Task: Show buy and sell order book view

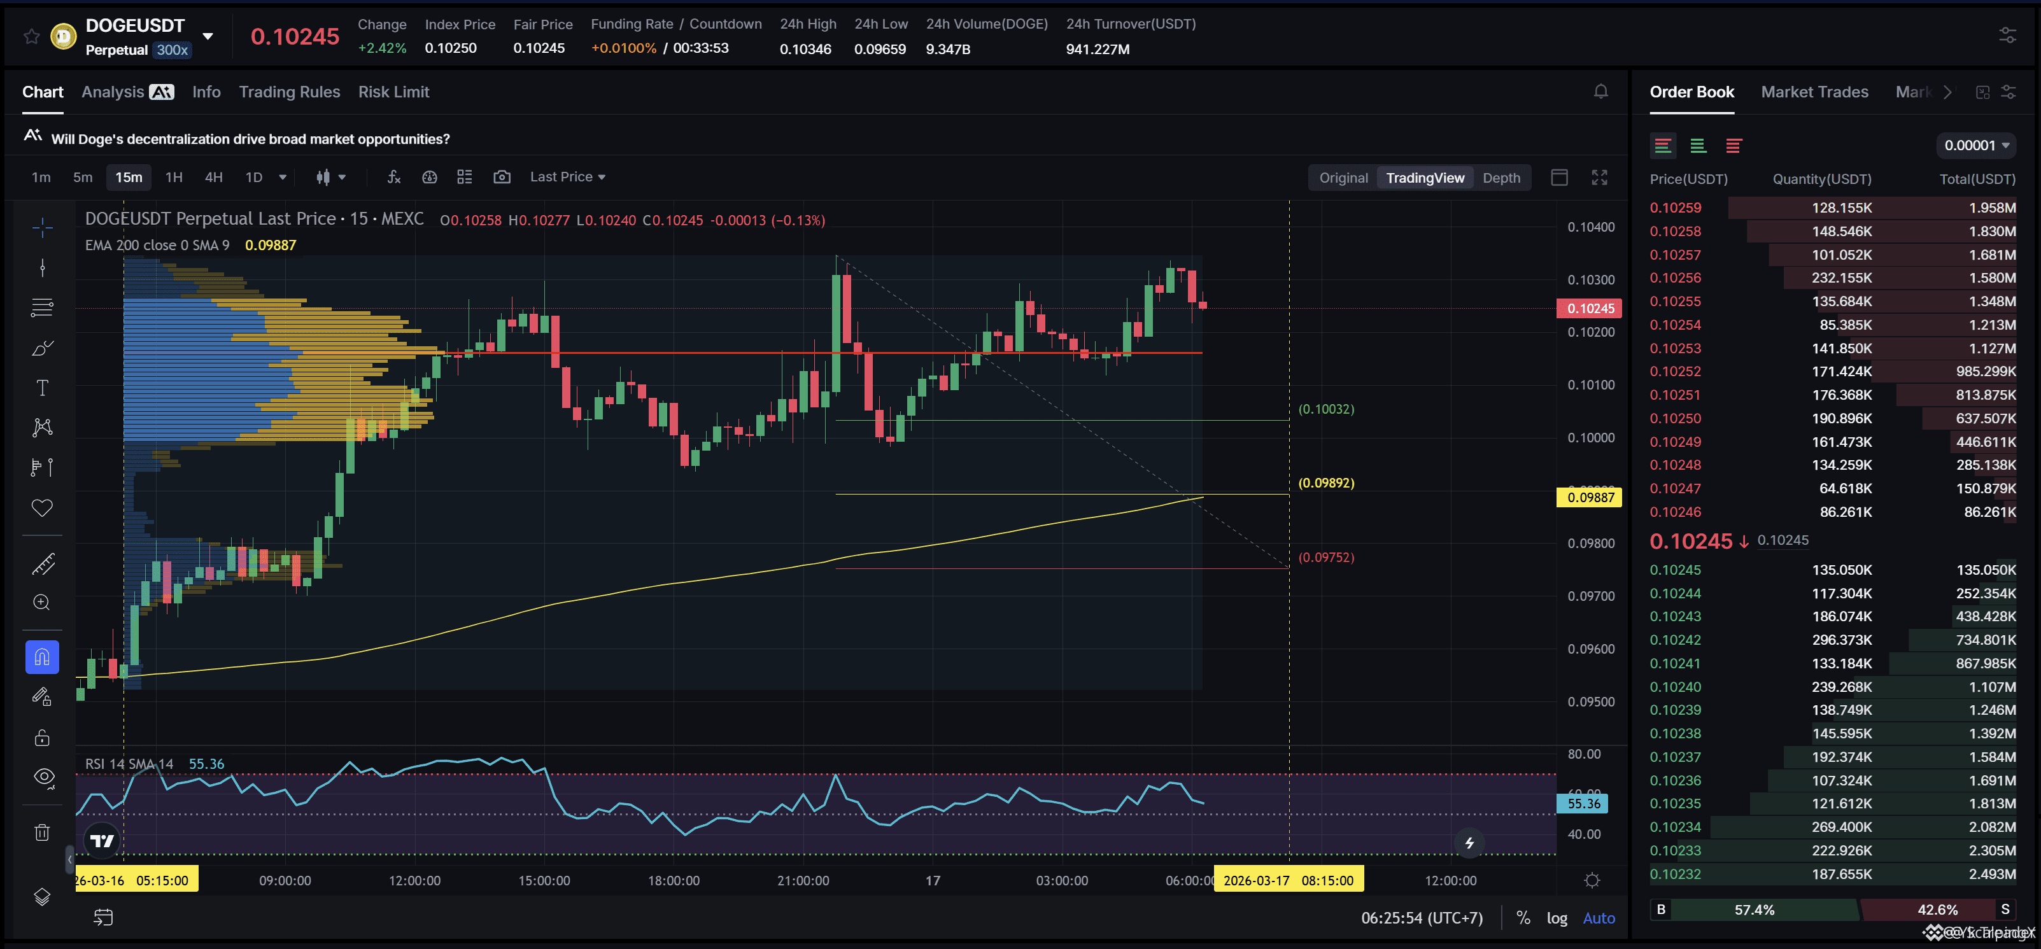Action: pos(1662,146)
